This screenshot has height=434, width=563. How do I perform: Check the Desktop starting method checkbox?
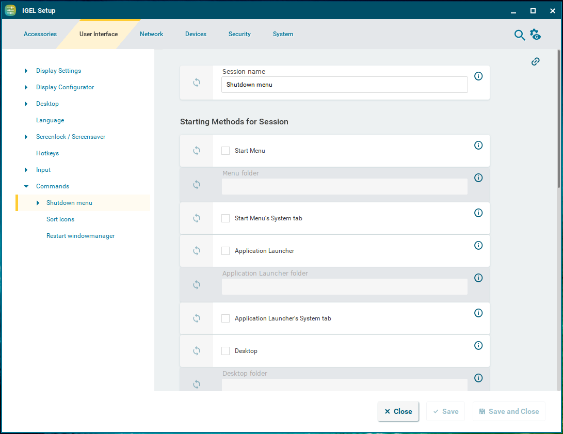tap(226, 351)
